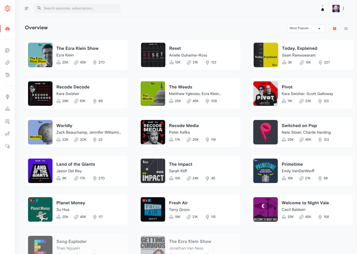This screenshot has height=254, width=357.
Task: Click microphone icon on Fresh Air card
Action: coord(207,217)
